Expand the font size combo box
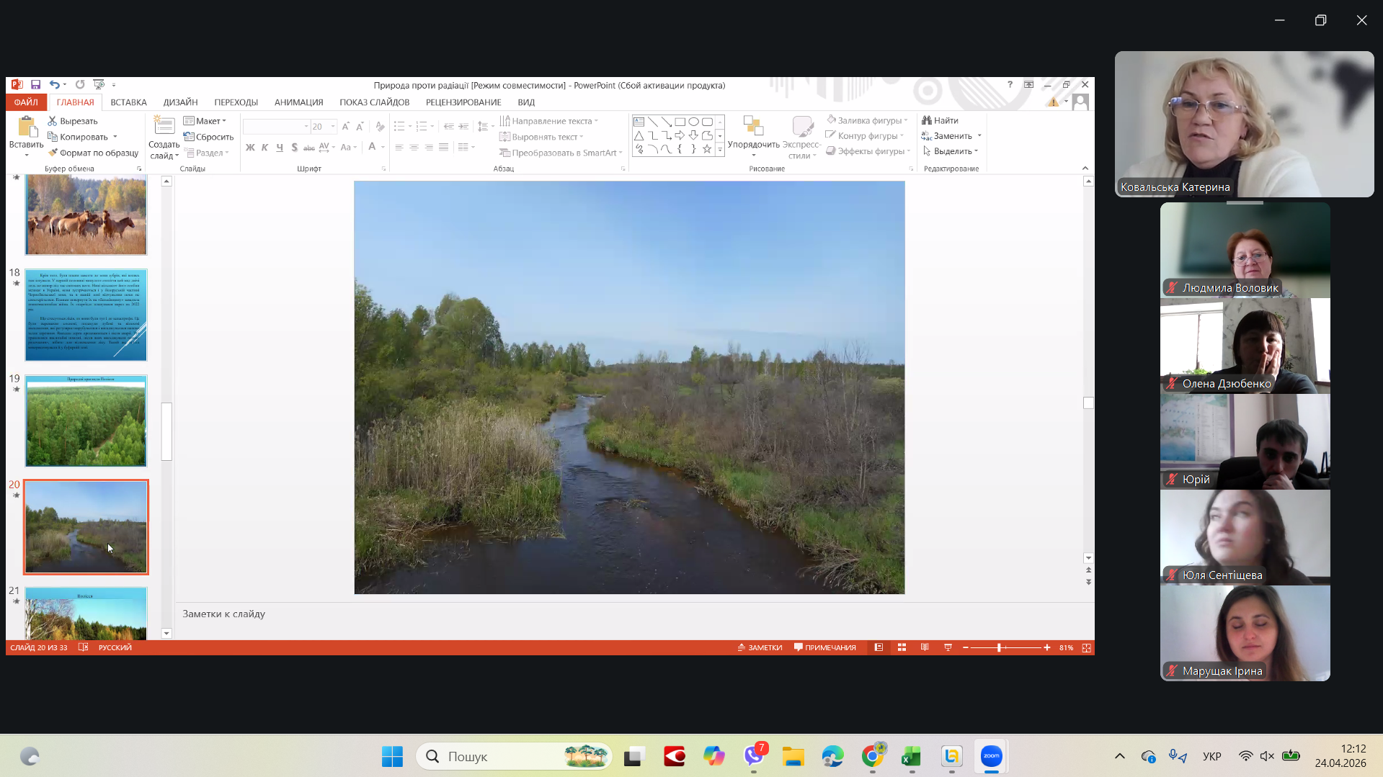Screen dimensions: 1383x777 coord(333,127)
